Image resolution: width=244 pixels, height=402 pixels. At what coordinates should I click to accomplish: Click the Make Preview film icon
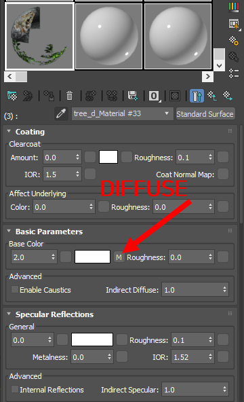point(235,24)
